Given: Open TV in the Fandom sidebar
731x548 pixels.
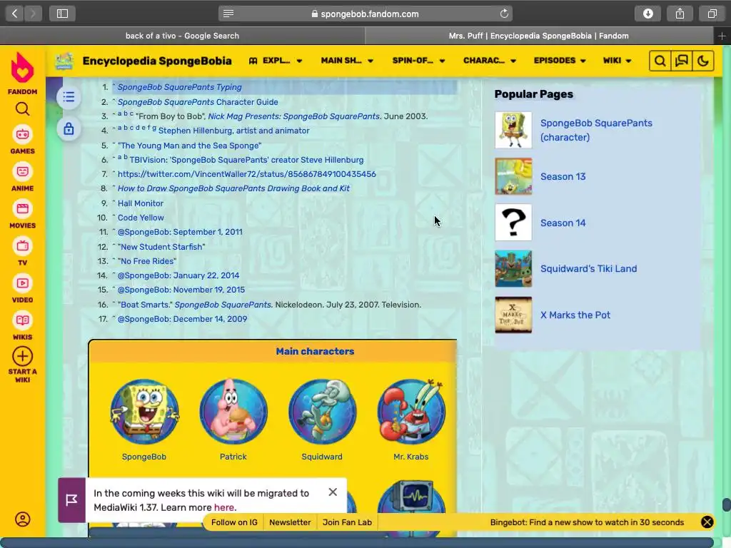Looking at the screenshot, I should tap(22, 252).
